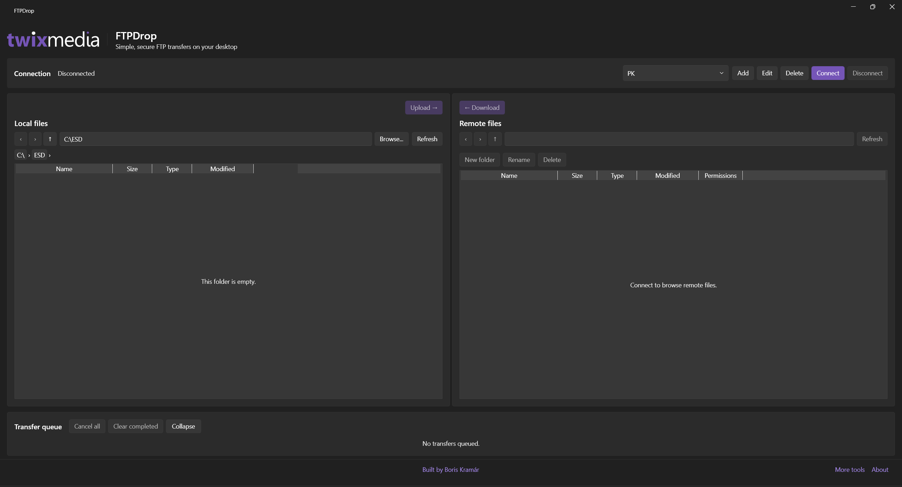Restore down the FTPDrop window

[872, 7]
